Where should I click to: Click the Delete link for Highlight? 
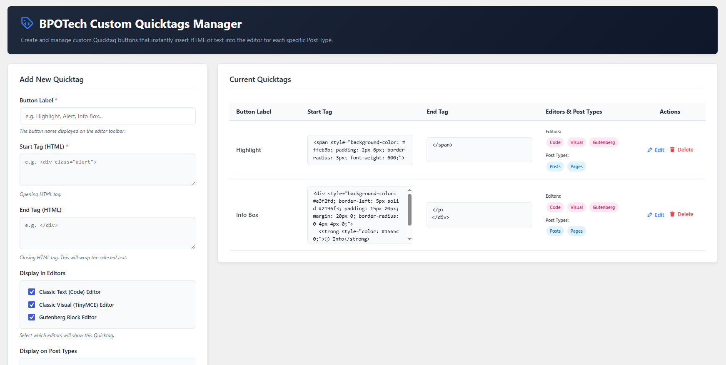(x=681, y=149)
